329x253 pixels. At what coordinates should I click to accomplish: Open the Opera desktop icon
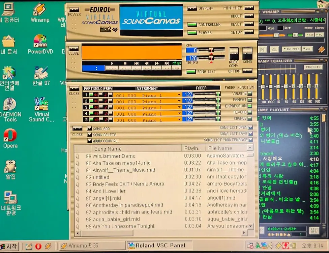10,139
